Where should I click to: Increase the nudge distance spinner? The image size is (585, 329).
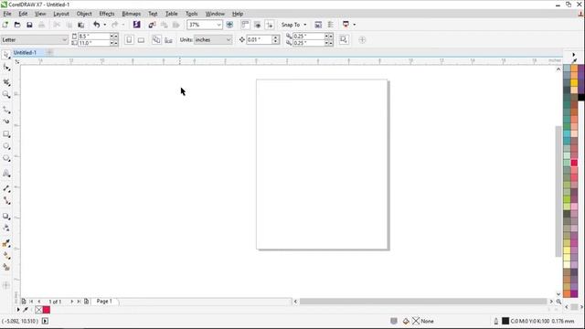click(276, 37)
